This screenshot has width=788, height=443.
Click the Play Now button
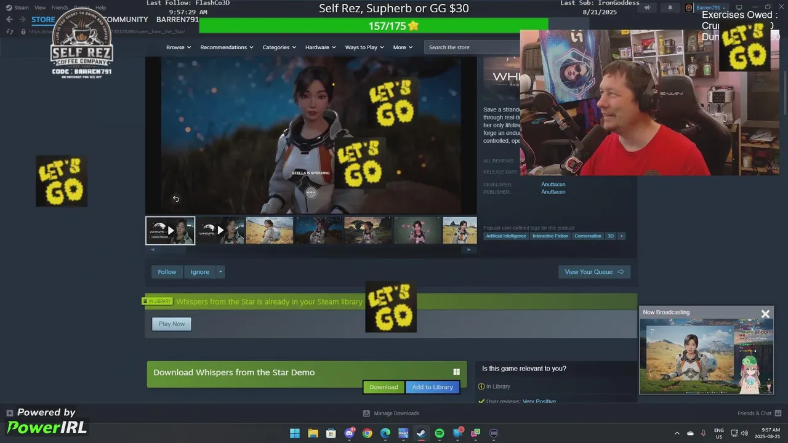pyautogui.click(x=172, y=324)
